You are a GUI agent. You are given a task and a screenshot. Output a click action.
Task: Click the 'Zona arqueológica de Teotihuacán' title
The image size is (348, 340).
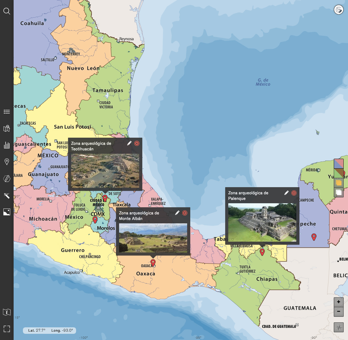click(x=91, y=146)
